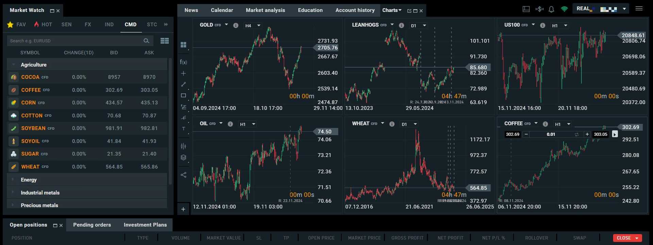
Task: Select the text annotation tool
Action: click(183, 129)
